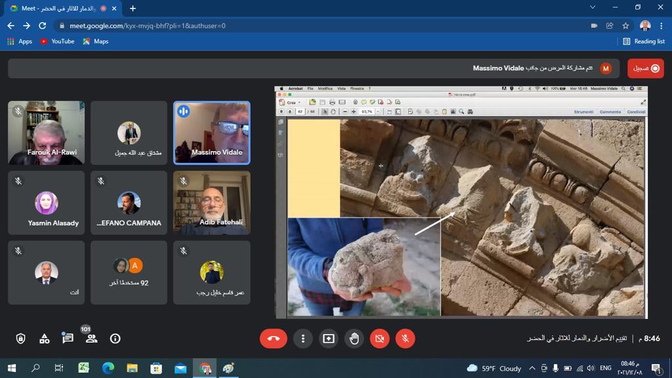This screenshot has width=672, height=378.
Task: Open the chat with everyone panel
Action: [68, 339]
